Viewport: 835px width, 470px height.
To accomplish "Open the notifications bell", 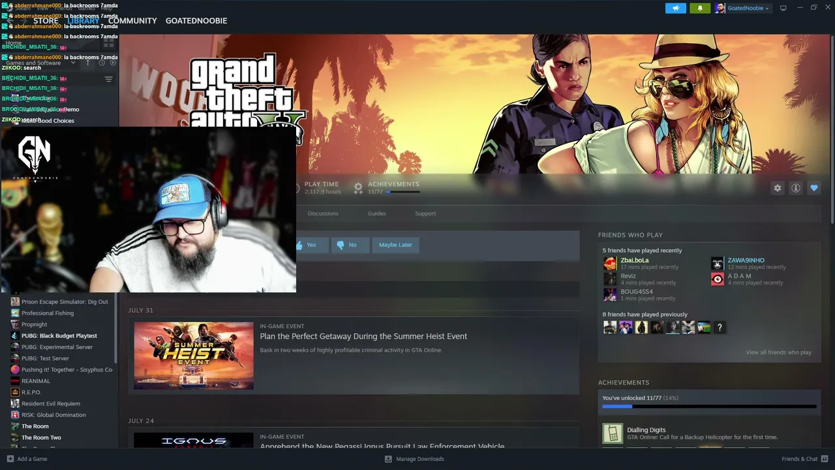I will (x=700, y=8).
